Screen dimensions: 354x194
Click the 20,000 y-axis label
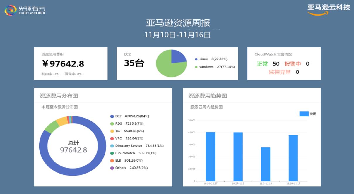[x=191, y=157]
